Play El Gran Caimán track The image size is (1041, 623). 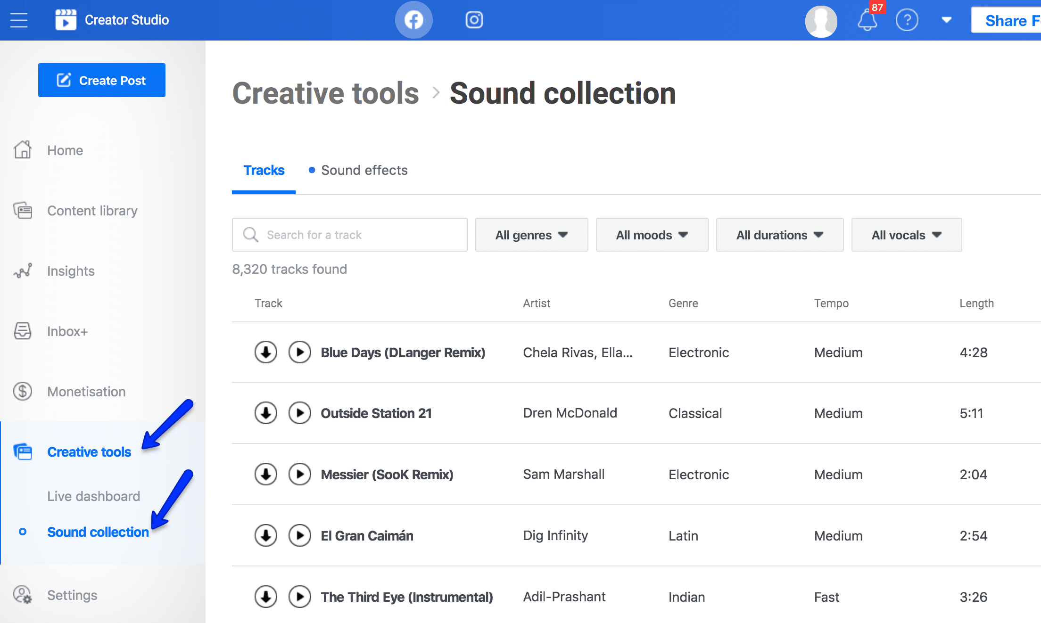click(300, 535)
